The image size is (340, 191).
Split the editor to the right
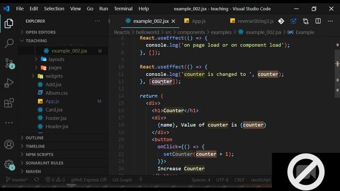click(318, 21)
